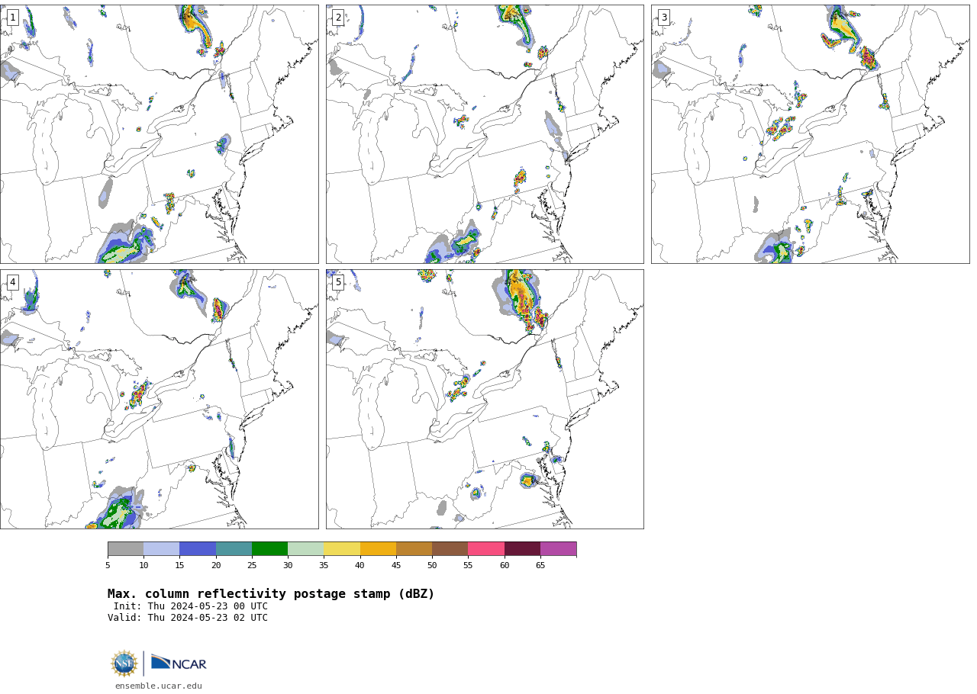This screenshot has height=694, width=977.
Task: Click the panel number 5 label
Action: 338,282
